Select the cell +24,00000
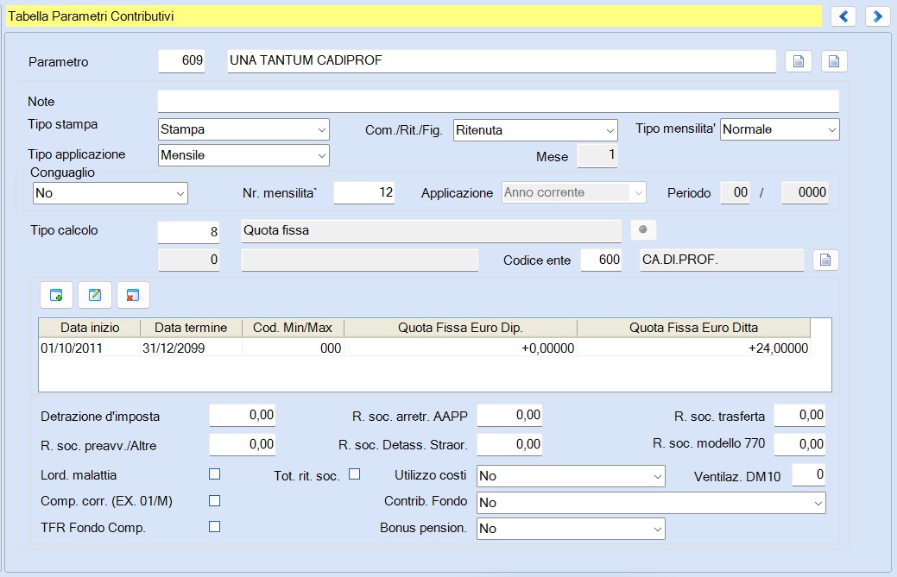 694,348
